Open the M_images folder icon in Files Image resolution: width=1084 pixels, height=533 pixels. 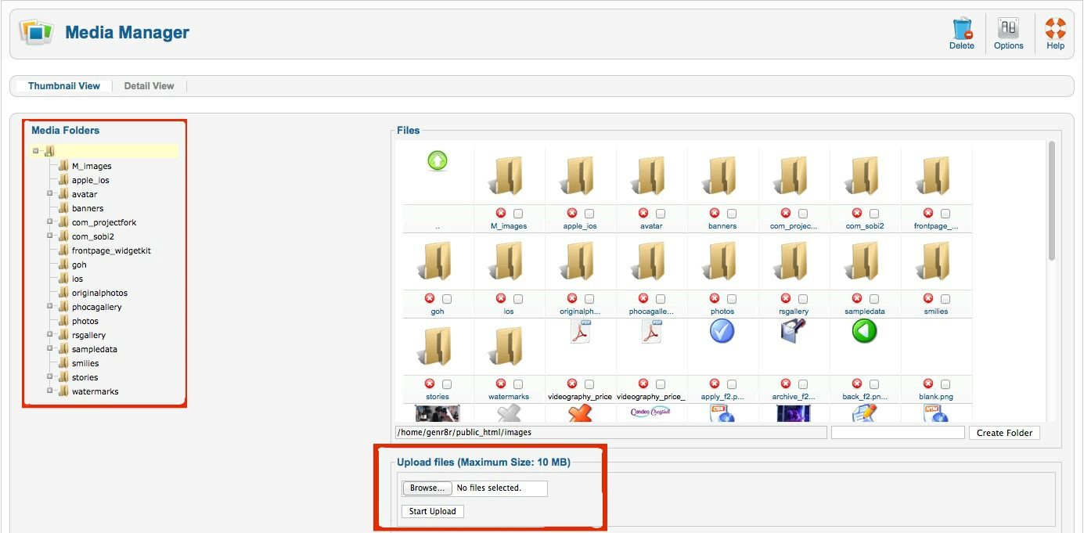[508, 176]
